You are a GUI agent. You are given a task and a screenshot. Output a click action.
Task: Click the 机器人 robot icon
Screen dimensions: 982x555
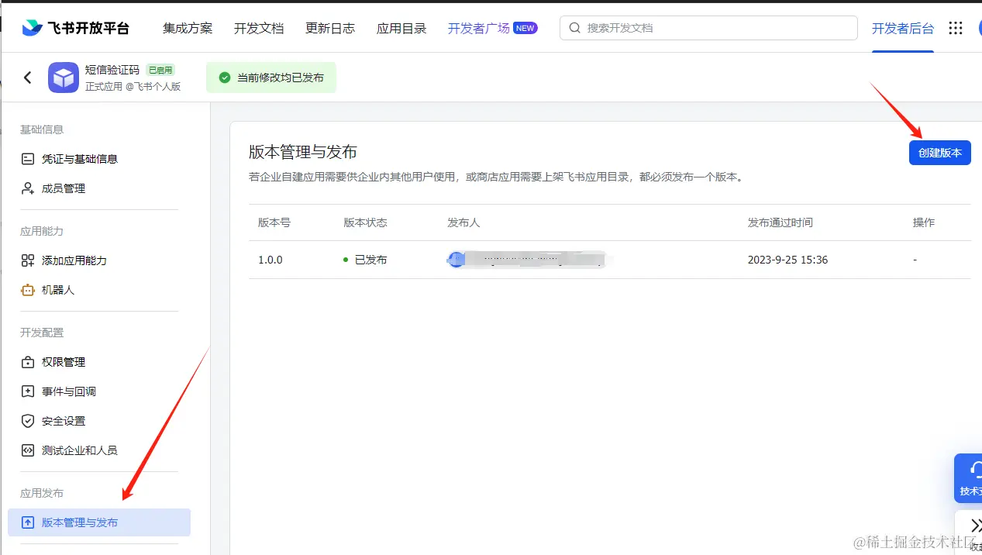[28, 290]
